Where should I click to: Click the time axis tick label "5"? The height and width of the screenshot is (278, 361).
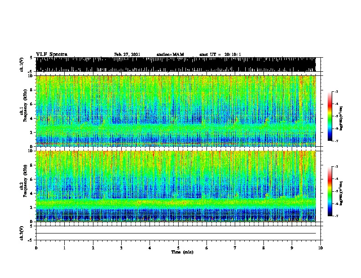tap(178, 248)
